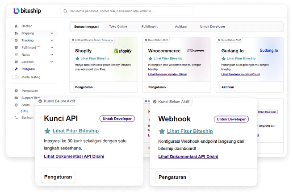Click the Location map icon in sidebar

click(x=16, y=62)
